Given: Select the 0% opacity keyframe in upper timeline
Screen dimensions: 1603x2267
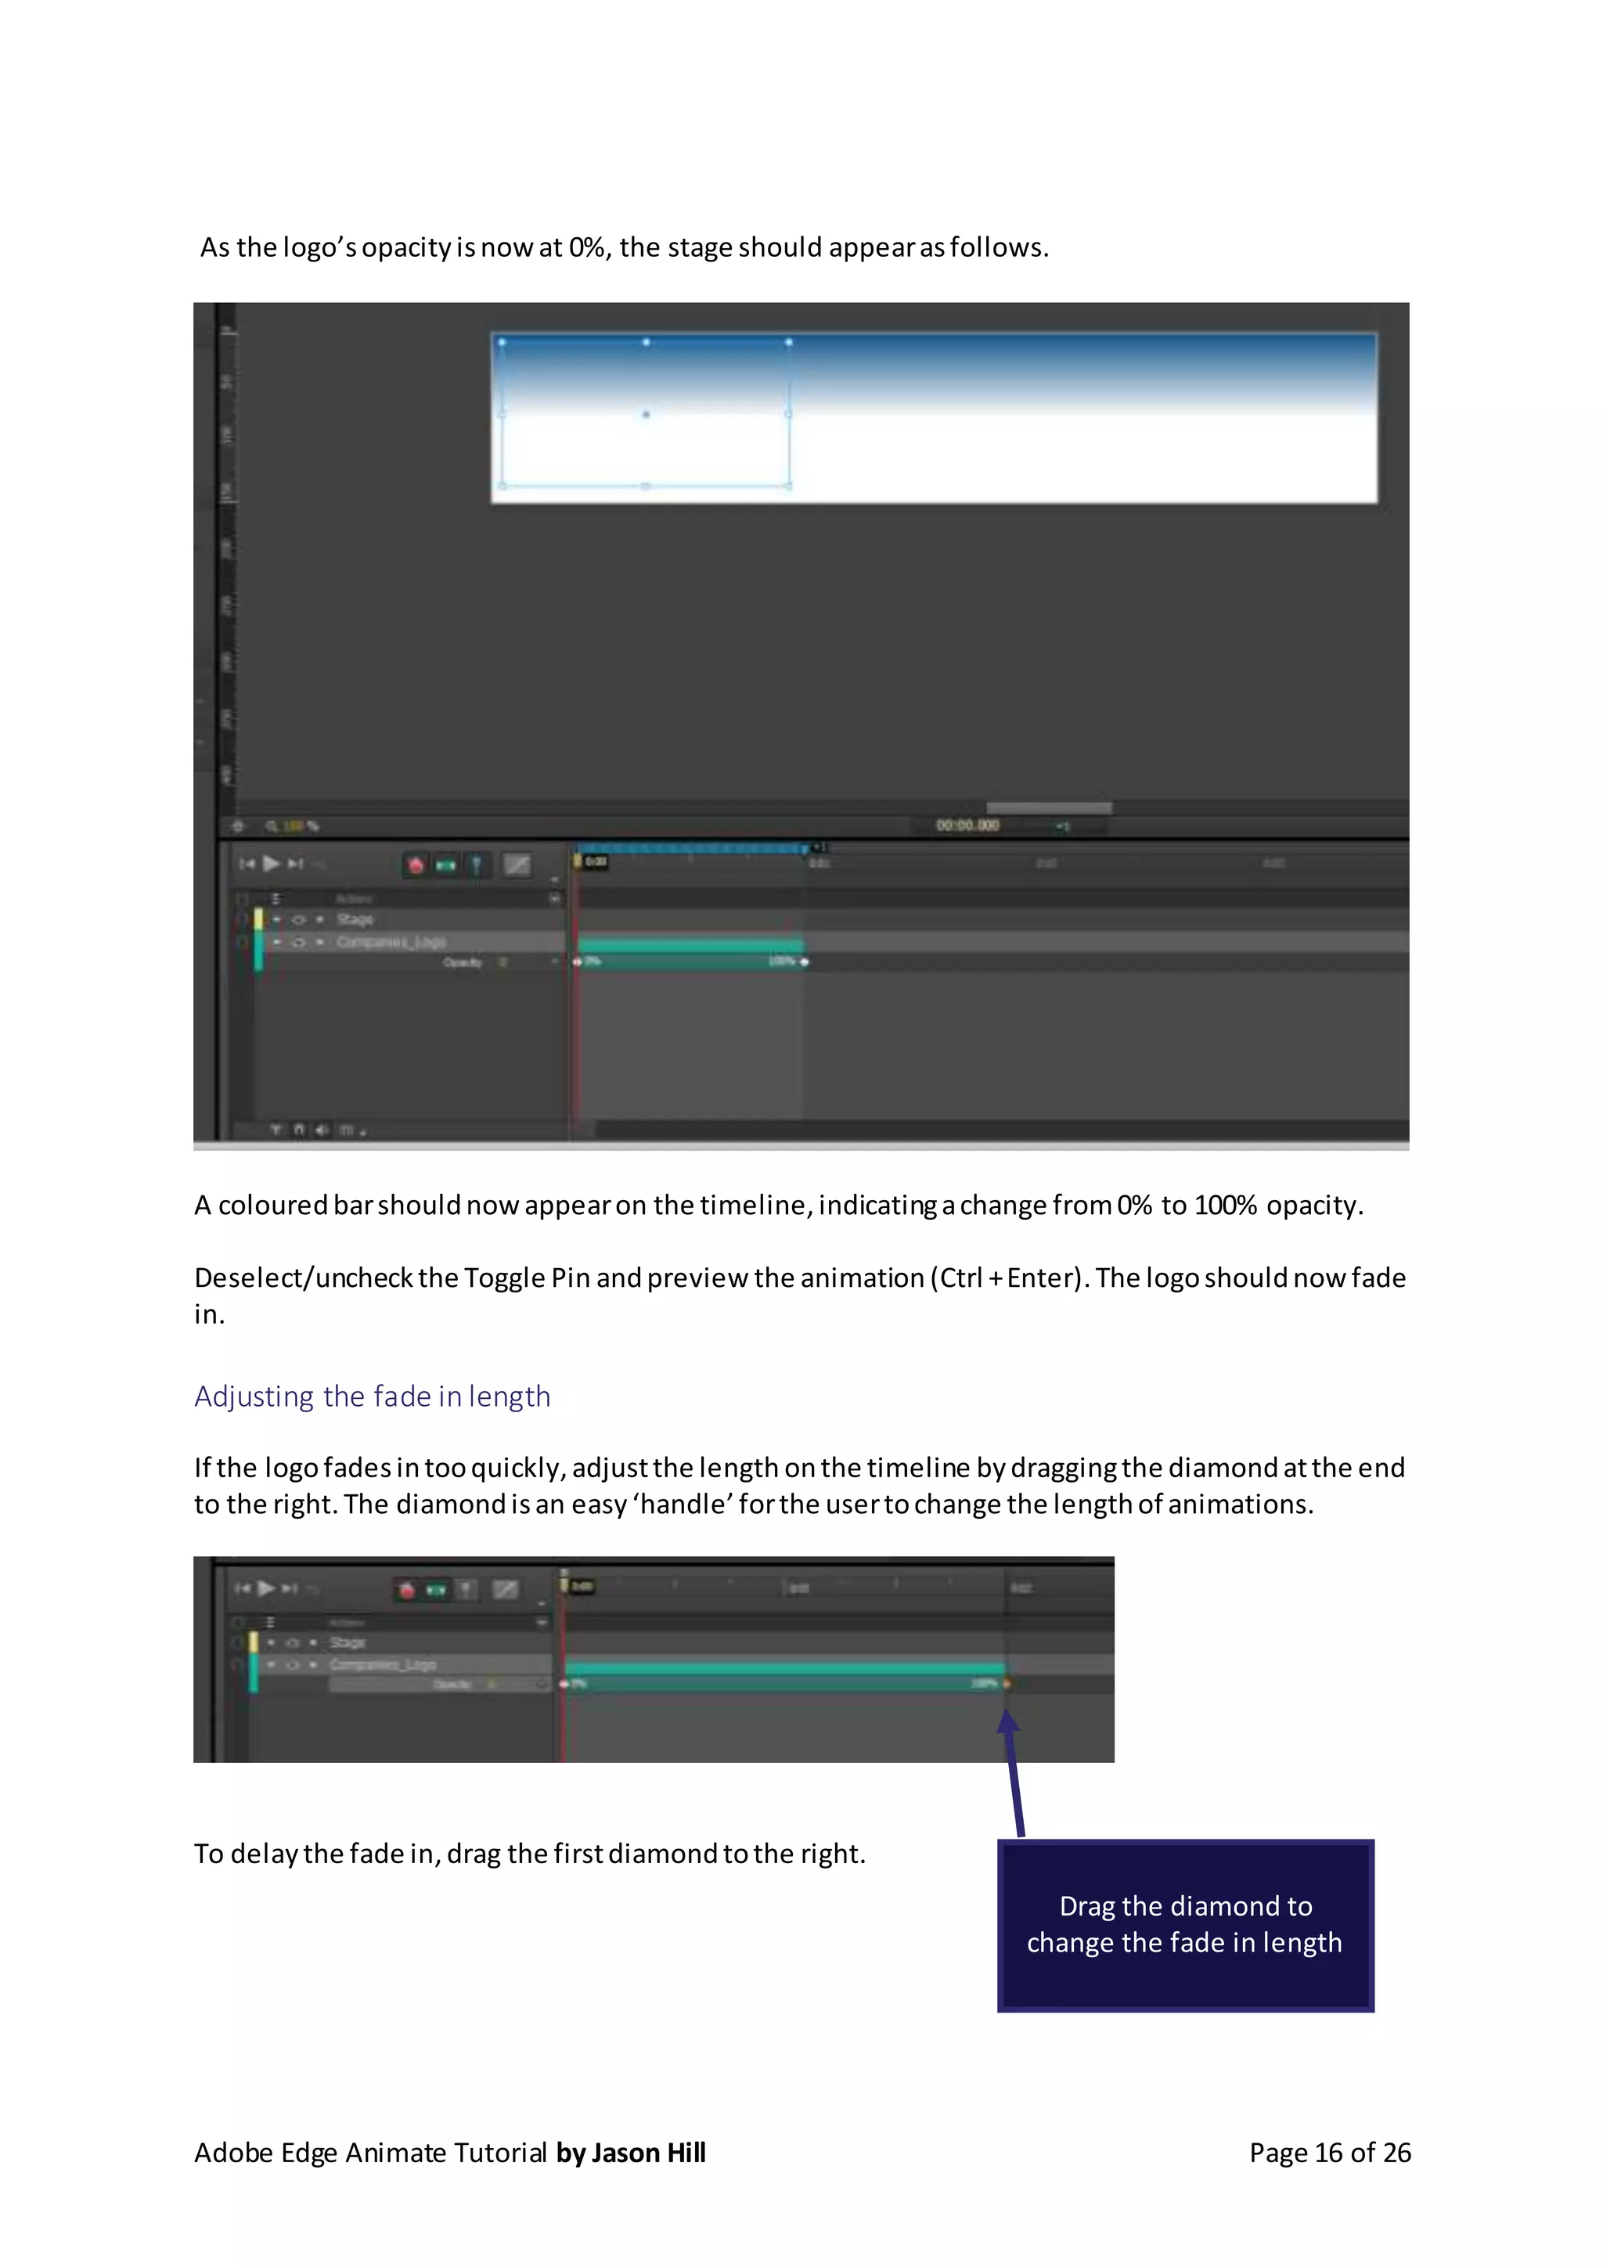Looking at the screenshot, I should [578, 962].
